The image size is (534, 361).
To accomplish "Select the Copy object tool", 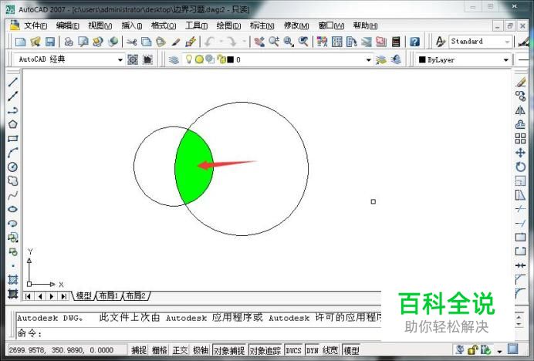I will [x=520, y=96].
